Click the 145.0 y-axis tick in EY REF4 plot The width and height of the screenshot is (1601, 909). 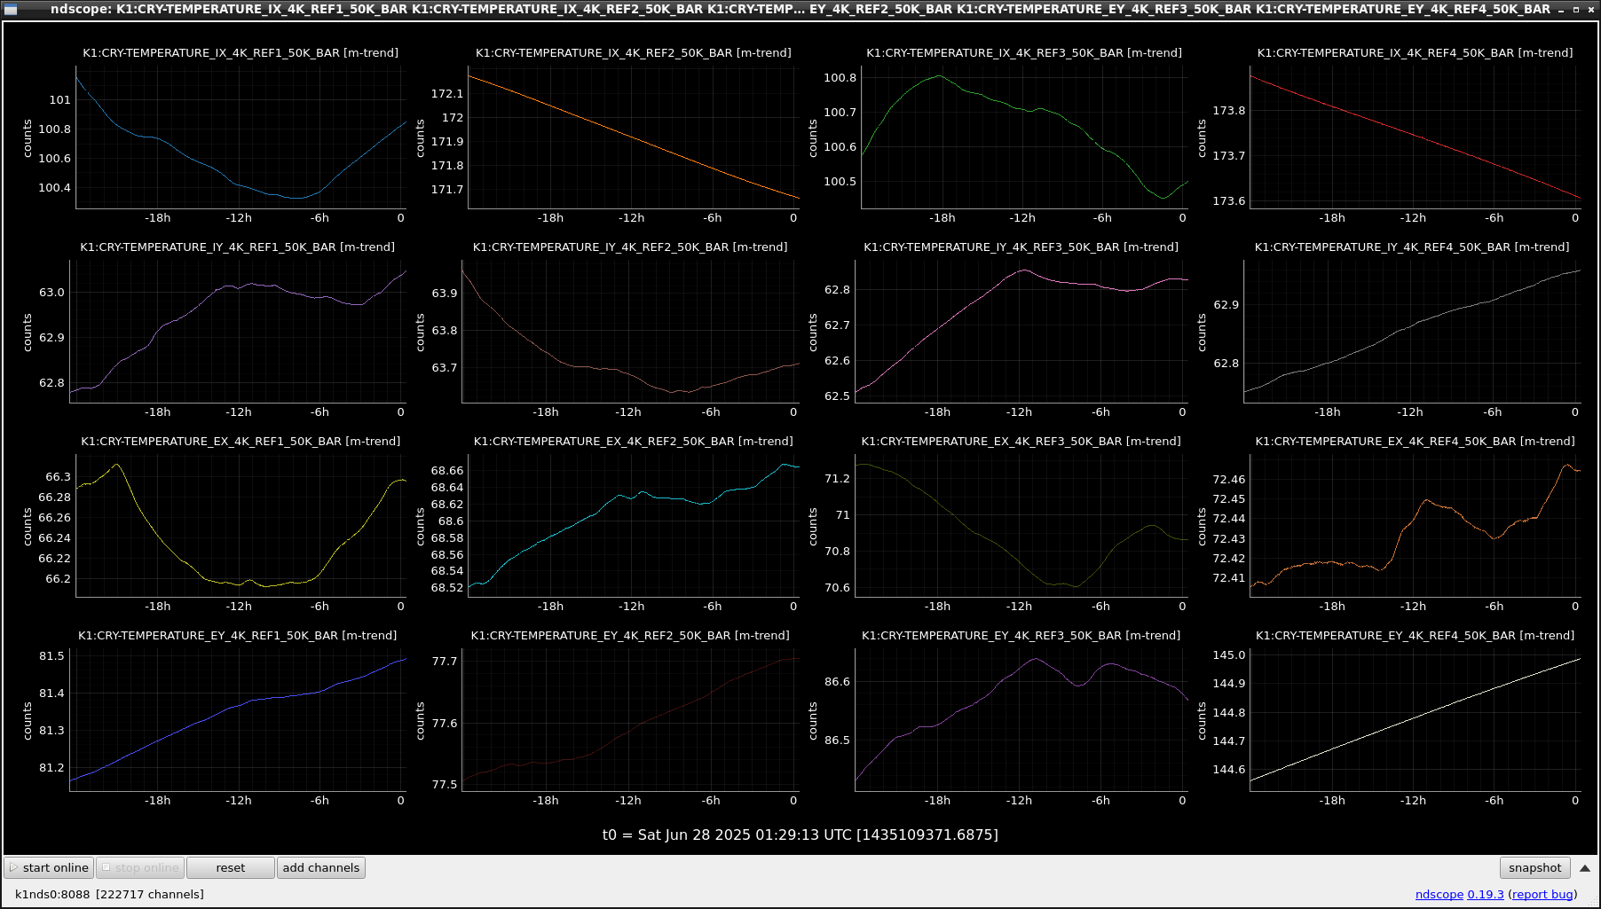[x=1229, y=654]
